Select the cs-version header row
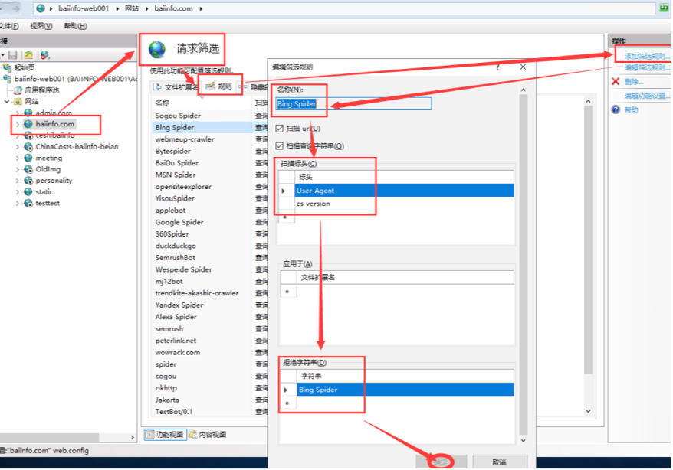 [404, 204]
